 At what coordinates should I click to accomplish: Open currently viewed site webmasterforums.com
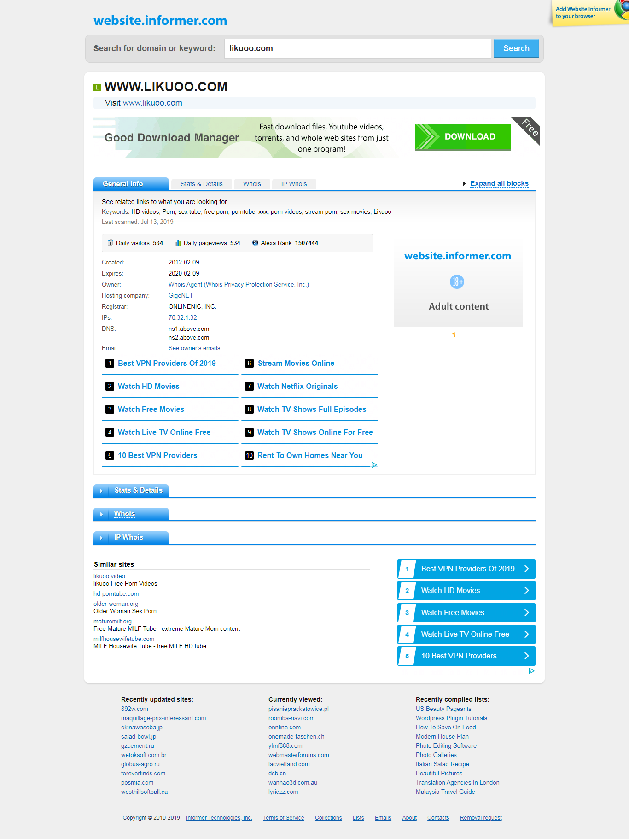pyautogui.click(x=299, y=755)
